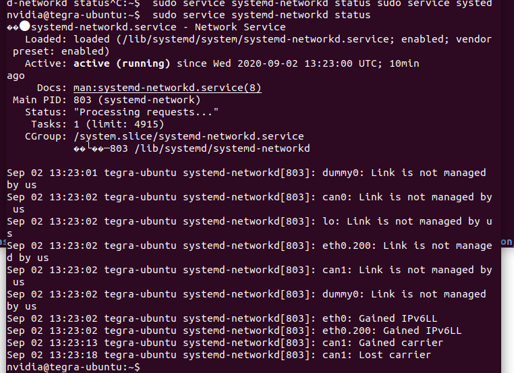Click the 'can1: Gained carrier' log line
Viewport: 514px width, 373px height.
[225, 343]
